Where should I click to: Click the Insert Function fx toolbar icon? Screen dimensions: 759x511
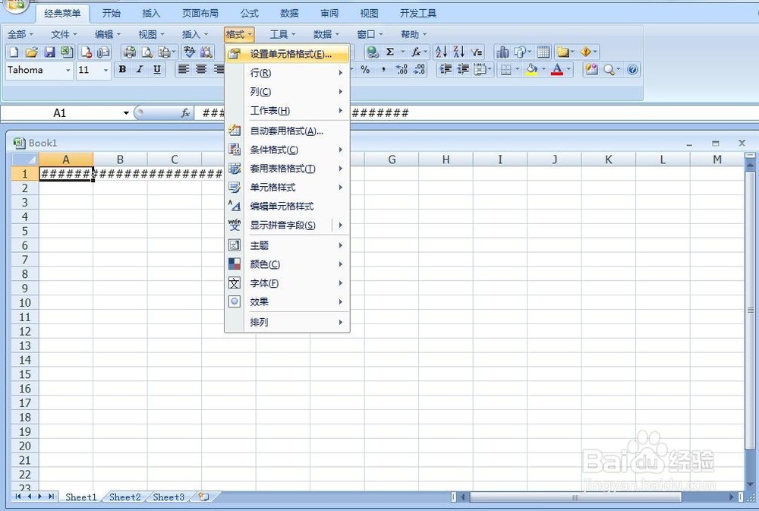[416, 52]
